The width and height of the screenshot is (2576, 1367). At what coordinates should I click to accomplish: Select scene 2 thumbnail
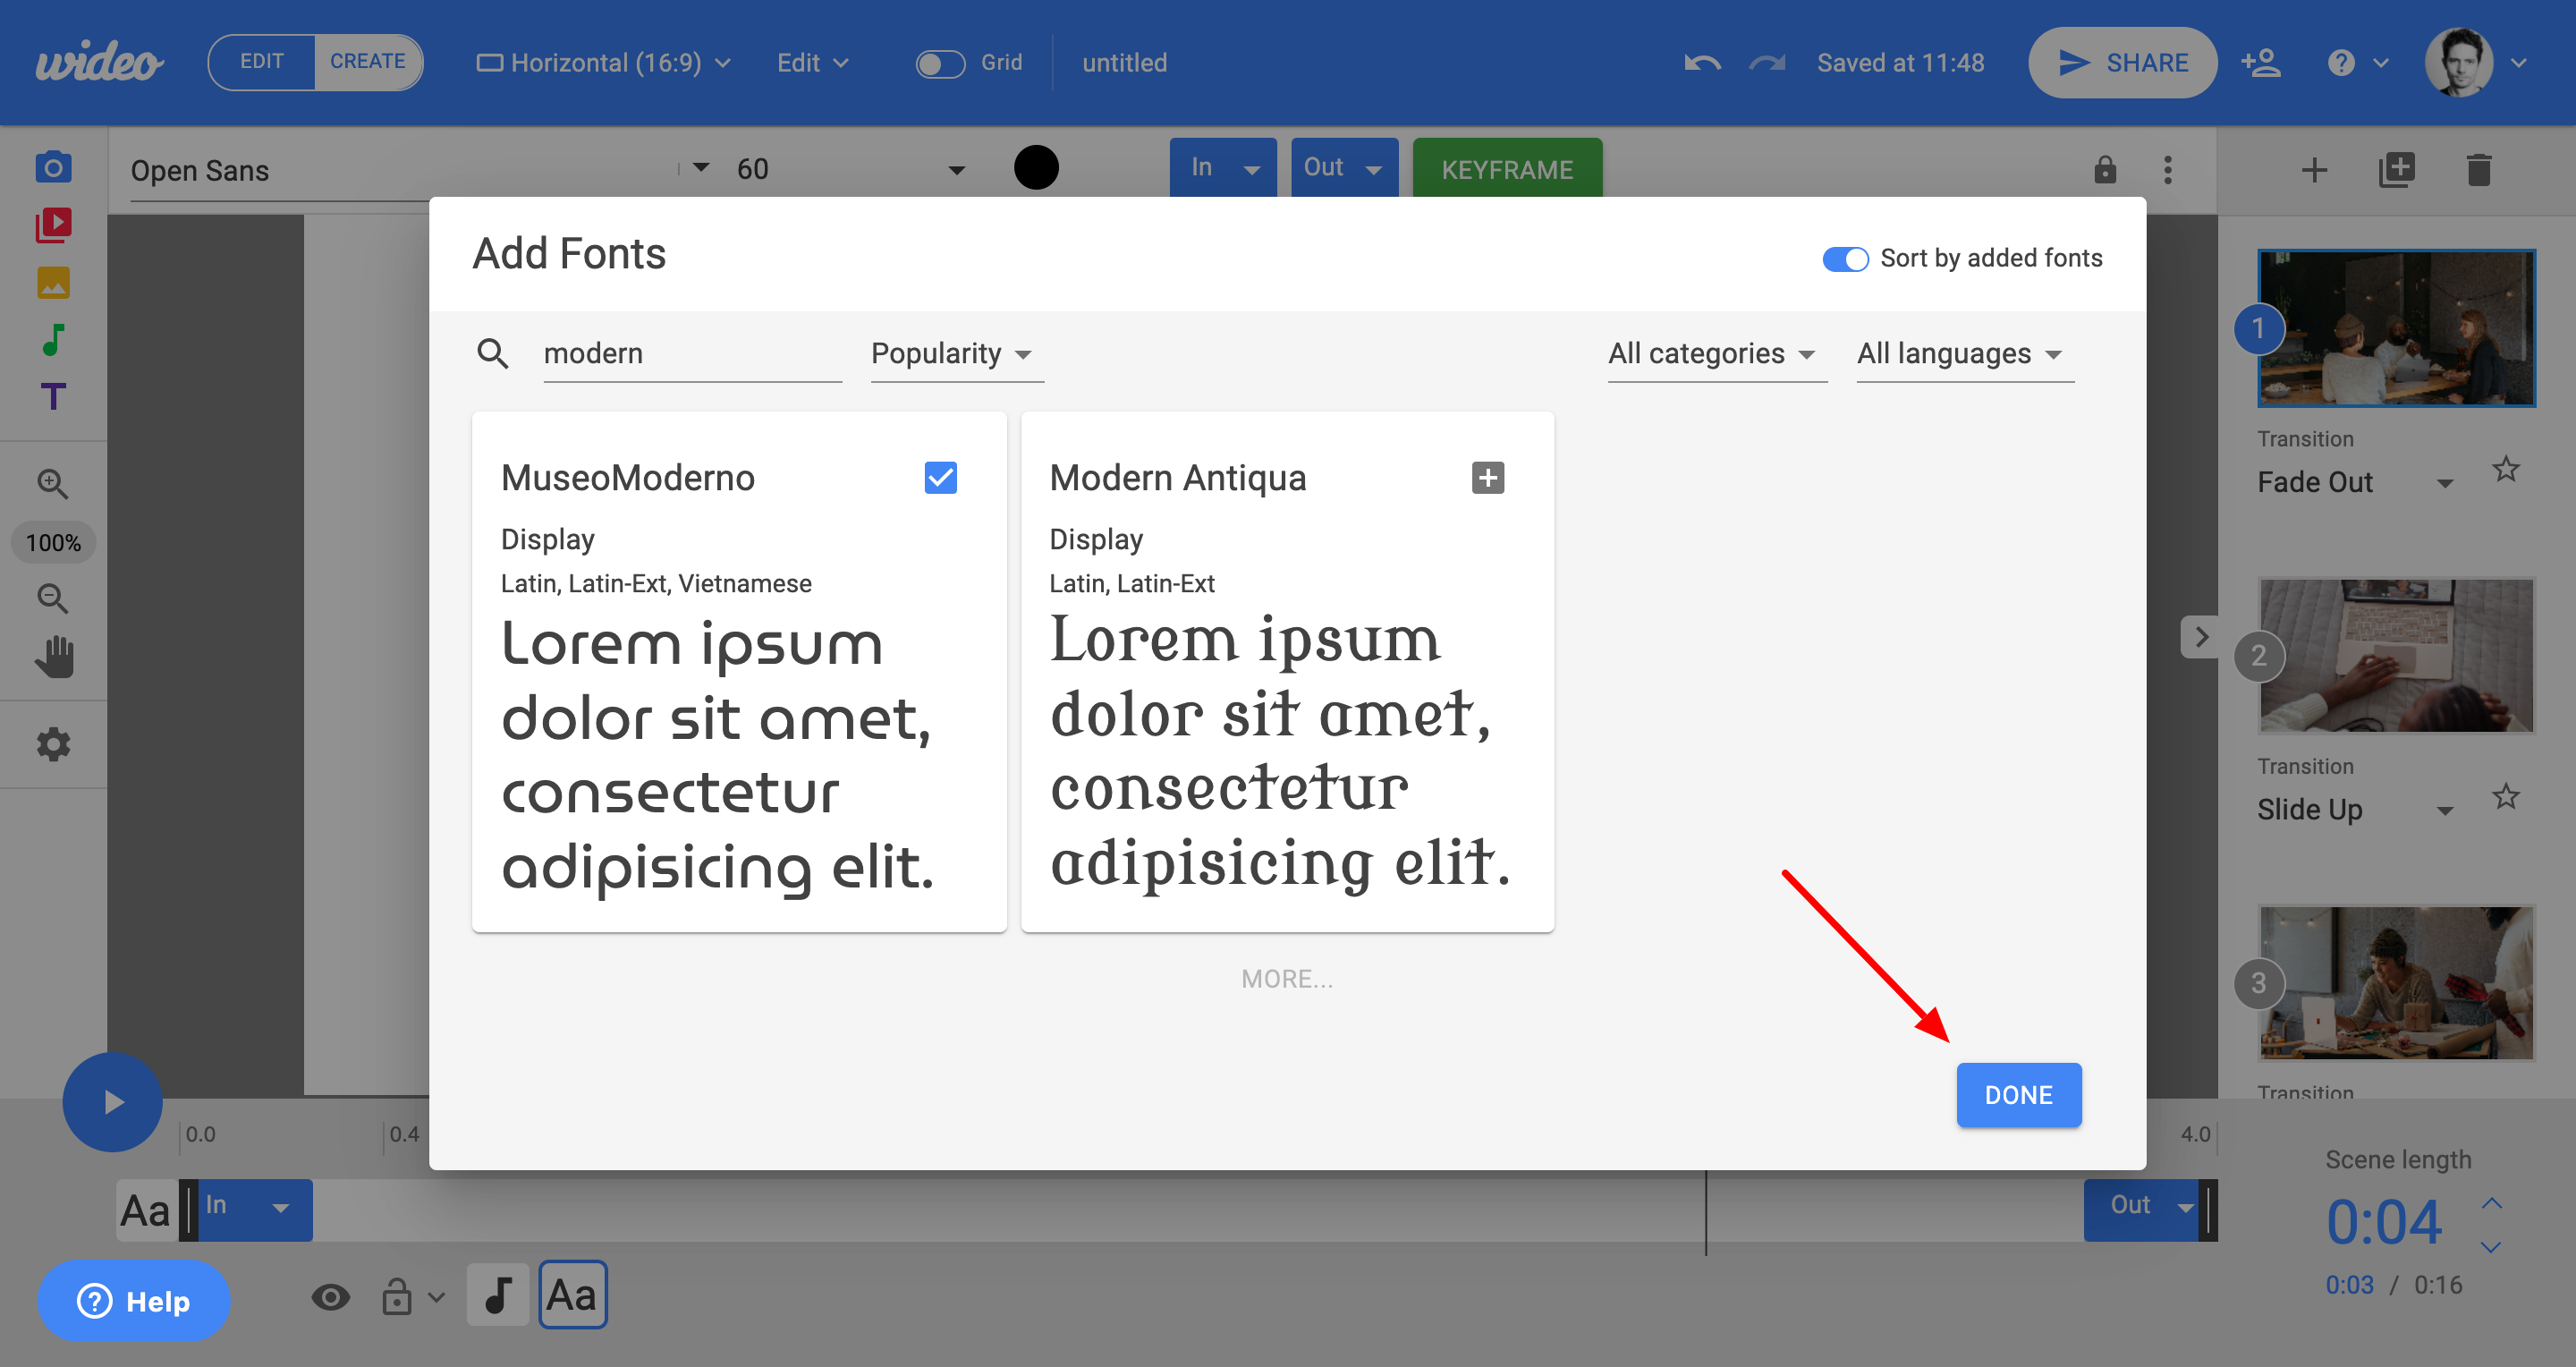tap(2396, 656)
